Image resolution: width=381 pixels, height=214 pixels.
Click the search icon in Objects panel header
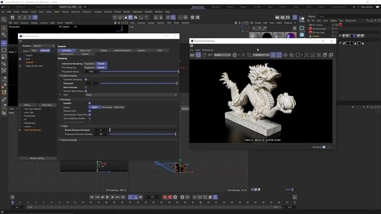tap(367, 21)
